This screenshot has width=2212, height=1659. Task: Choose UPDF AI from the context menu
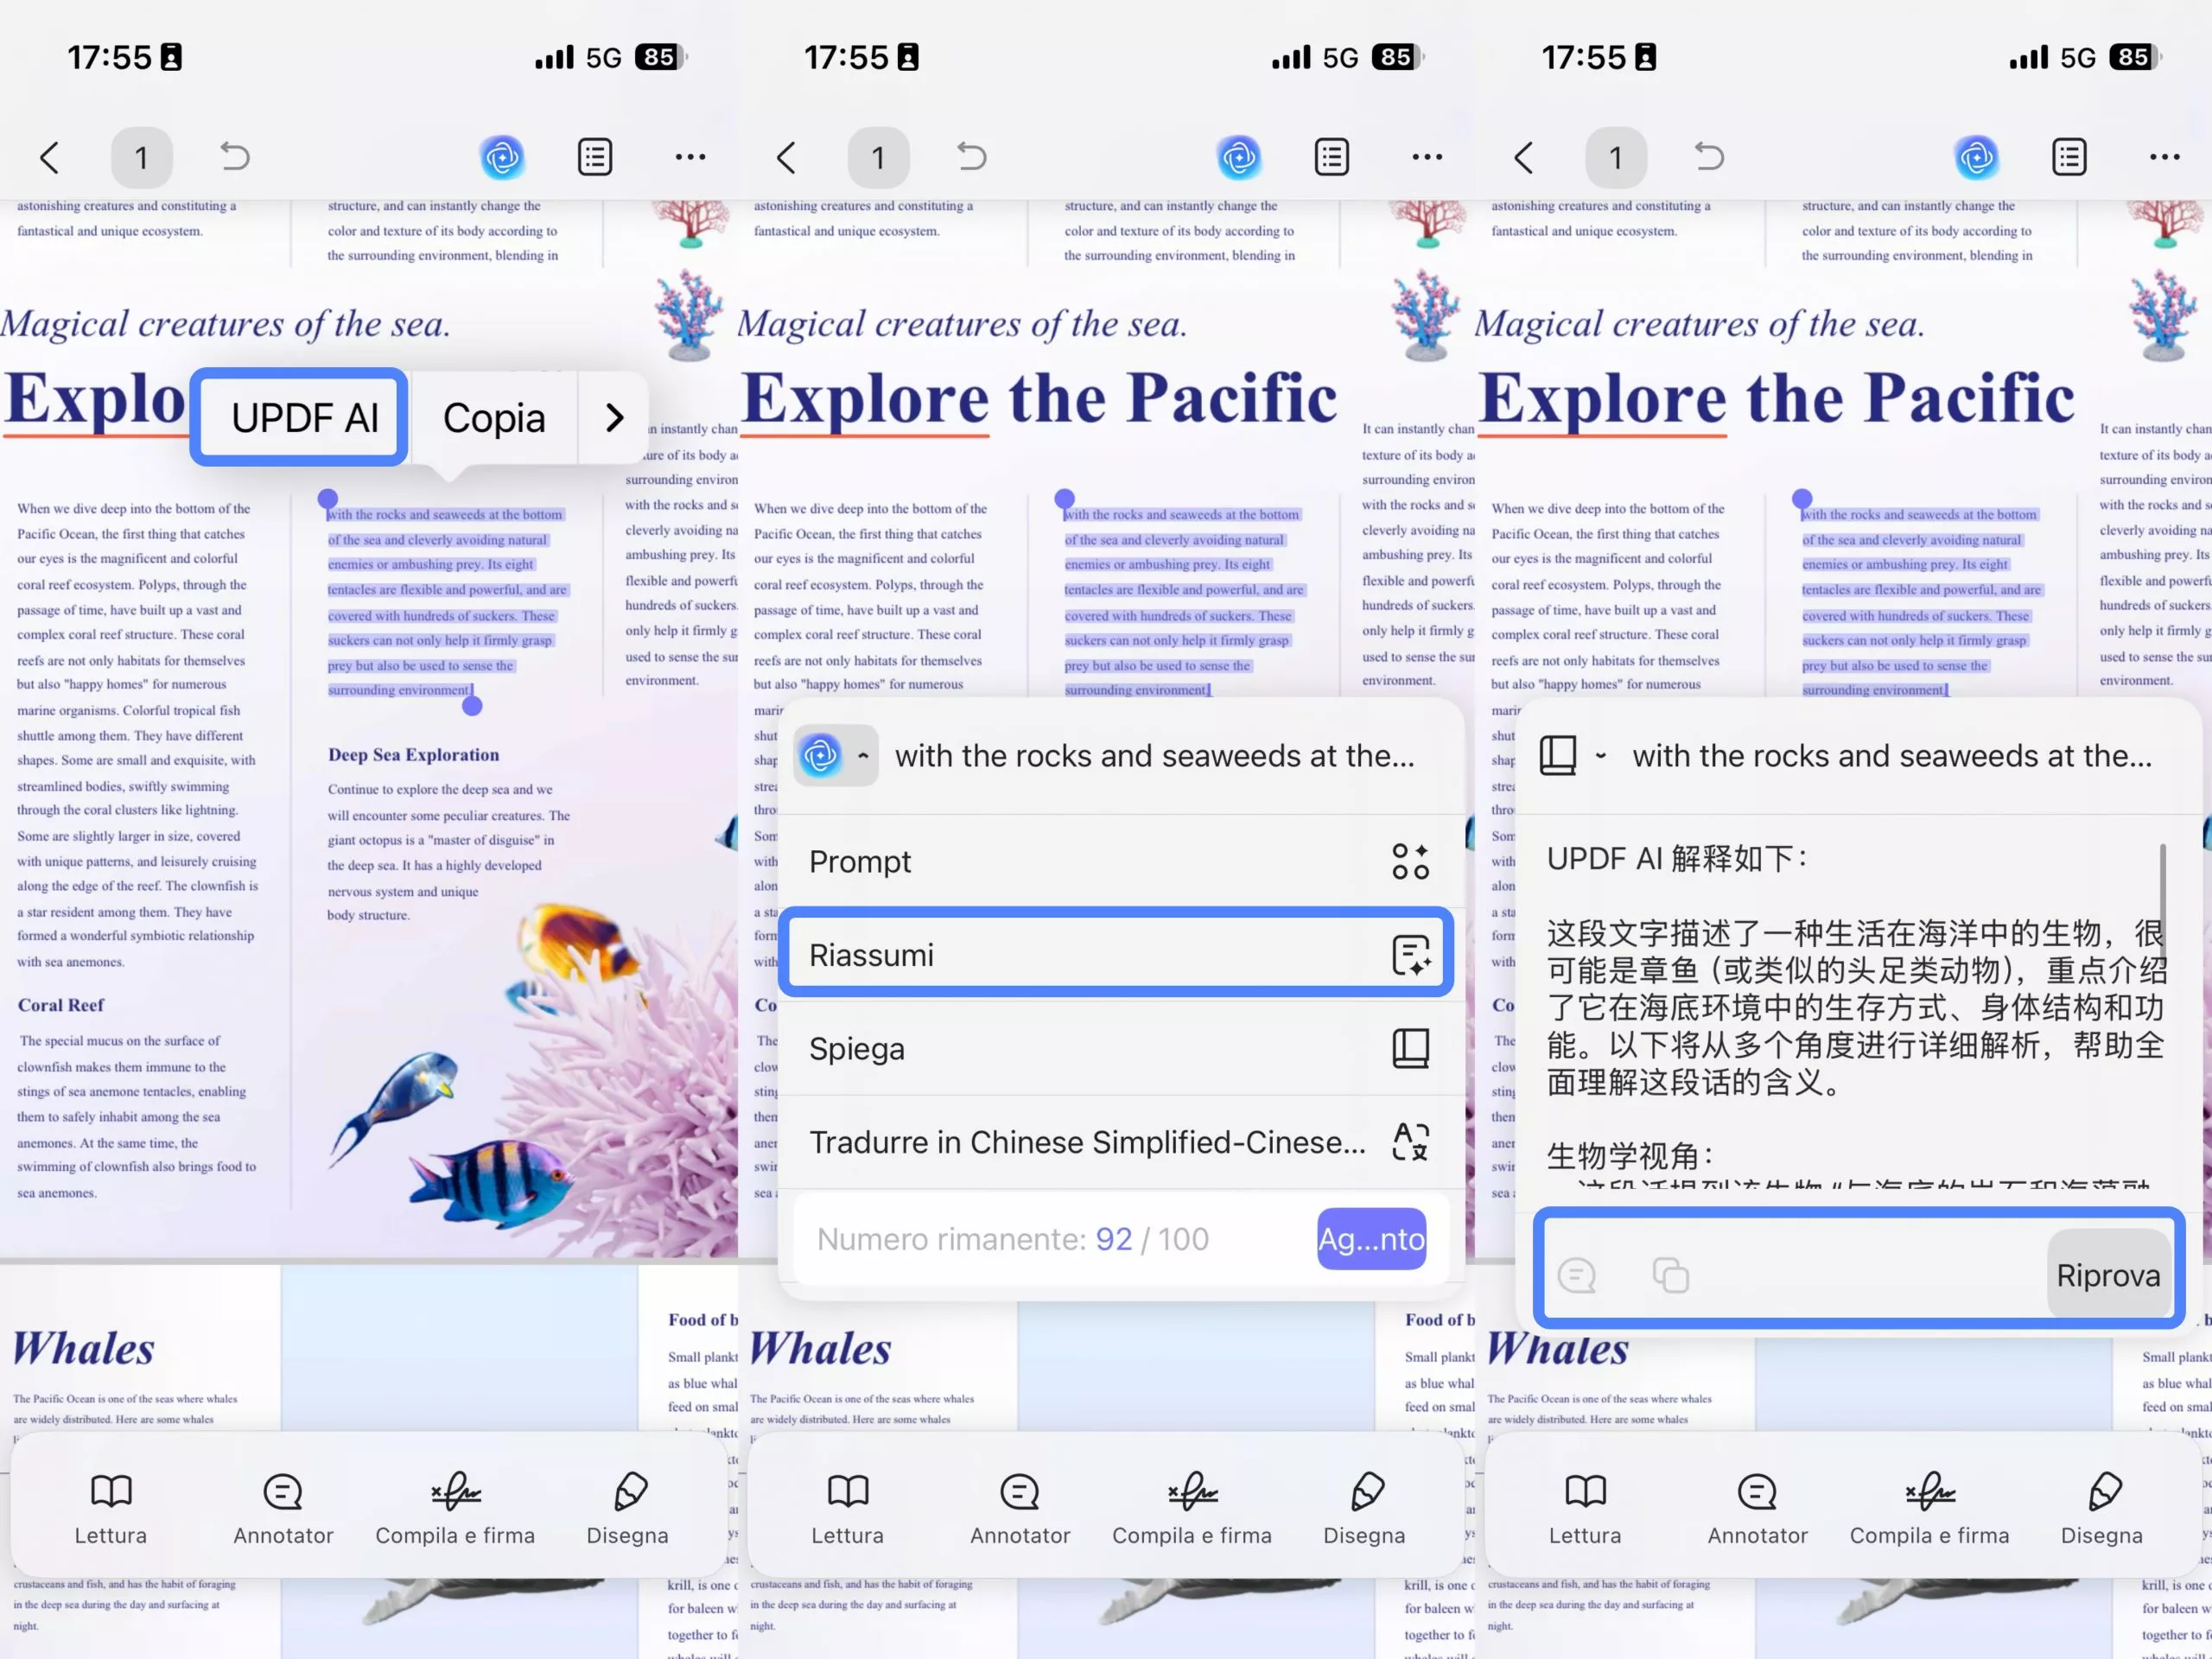tap(298, 417)
